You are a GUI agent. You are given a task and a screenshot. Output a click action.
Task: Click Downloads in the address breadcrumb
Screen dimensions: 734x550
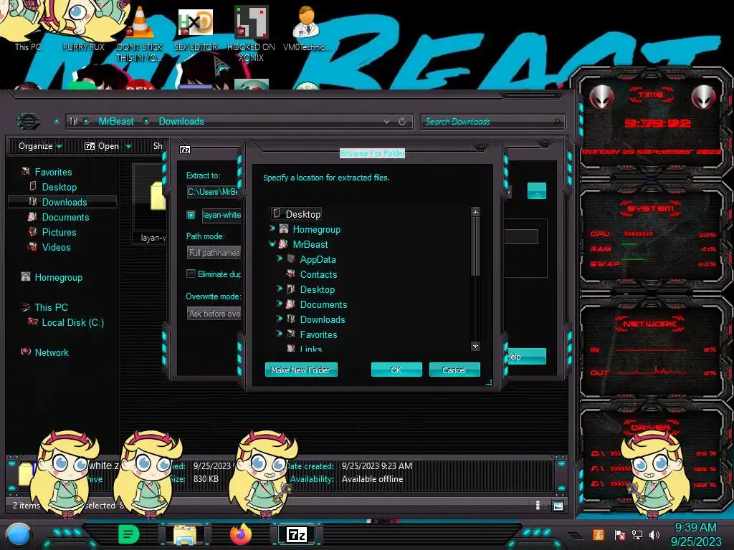pos(181,121)
